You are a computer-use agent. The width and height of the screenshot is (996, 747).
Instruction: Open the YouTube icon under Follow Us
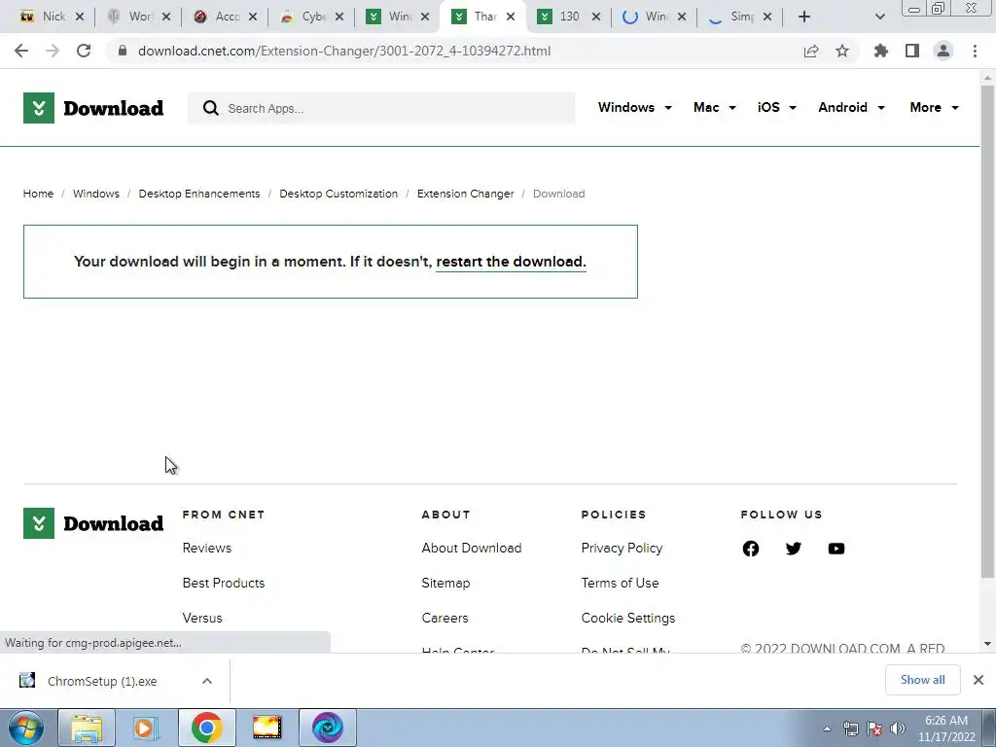[836, 549]
